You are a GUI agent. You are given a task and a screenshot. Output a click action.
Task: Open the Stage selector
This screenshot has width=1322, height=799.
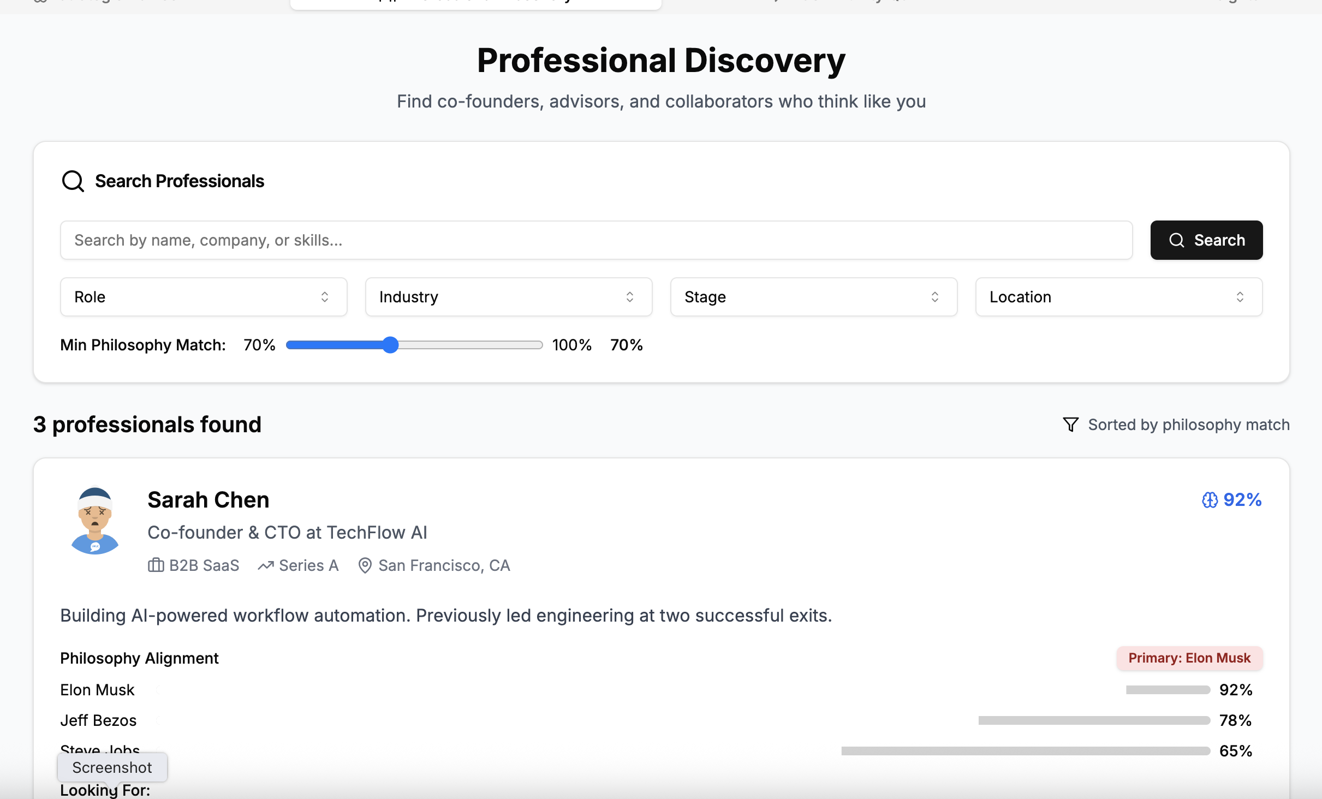point(813,297)
